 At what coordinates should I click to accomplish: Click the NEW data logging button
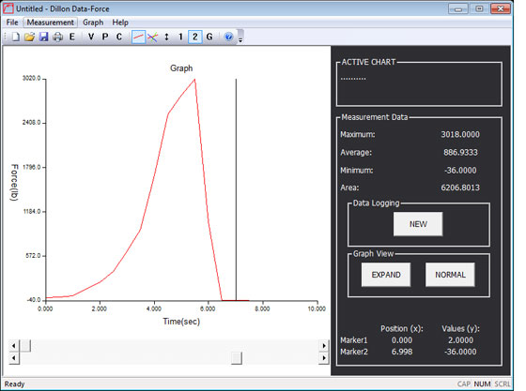[418, 224]
